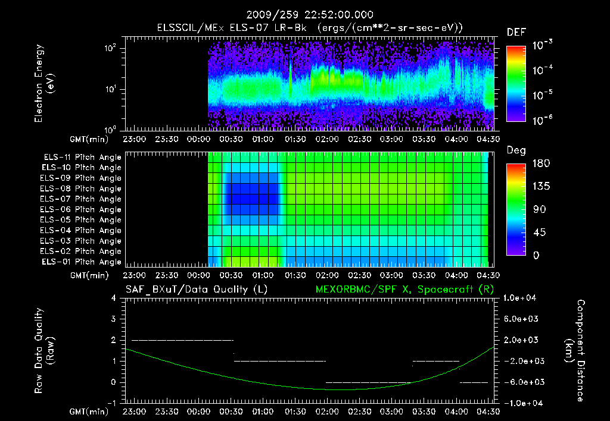The width and height of the screenshot is (610, 421).
Task: Click the ELS-06 Pitch Angle row label
Action: (x=80, y=209)
